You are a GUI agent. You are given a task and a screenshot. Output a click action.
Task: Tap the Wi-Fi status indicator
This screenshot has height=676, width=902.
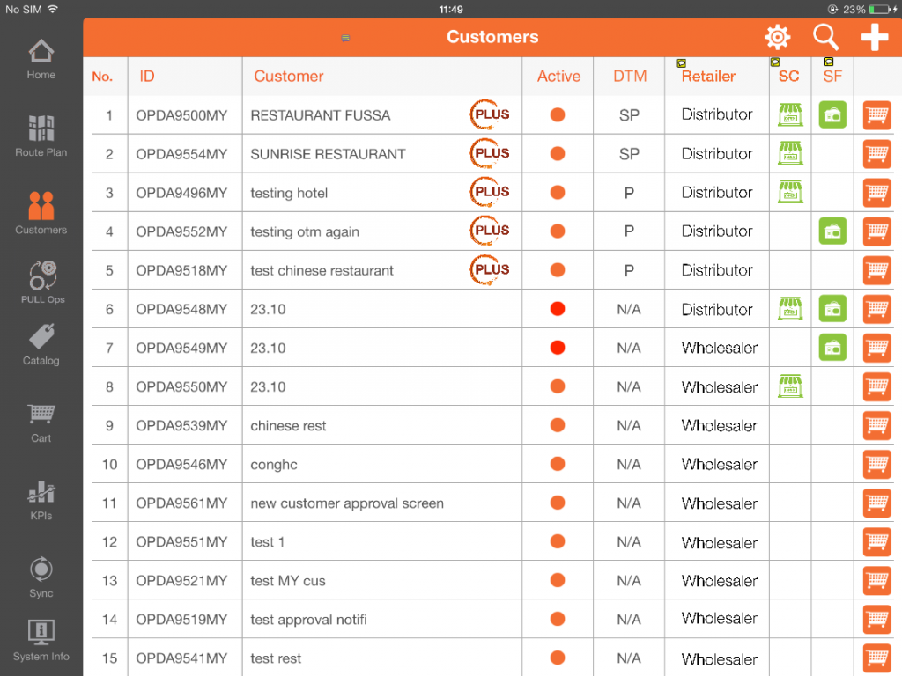click(53, 9)
